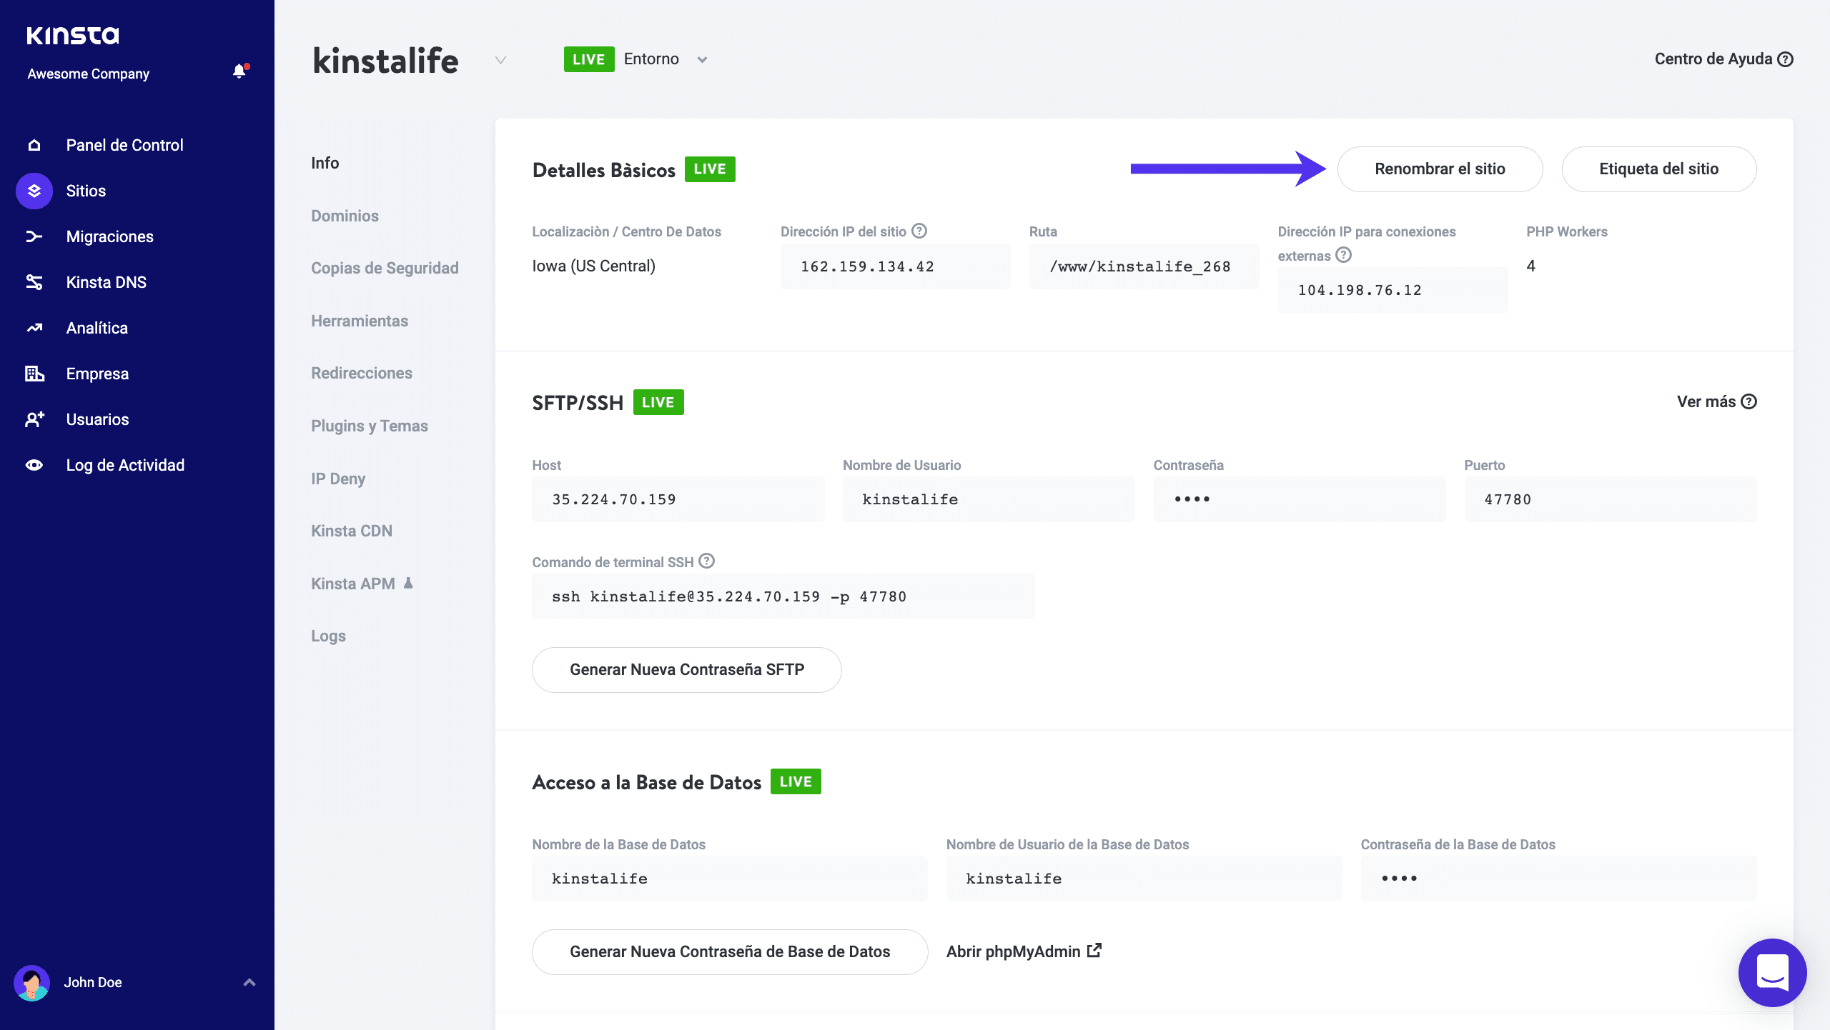This screenshot has width=1830, height=1030.
Task: Click the Kinsta DNS icon
Action: pyautogui.click(x=34, y=282)
